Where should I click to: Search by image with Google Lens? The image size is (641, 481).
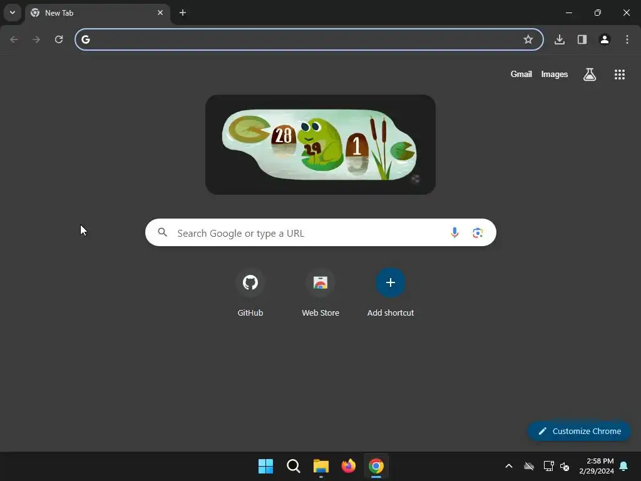tap(478, 233)
